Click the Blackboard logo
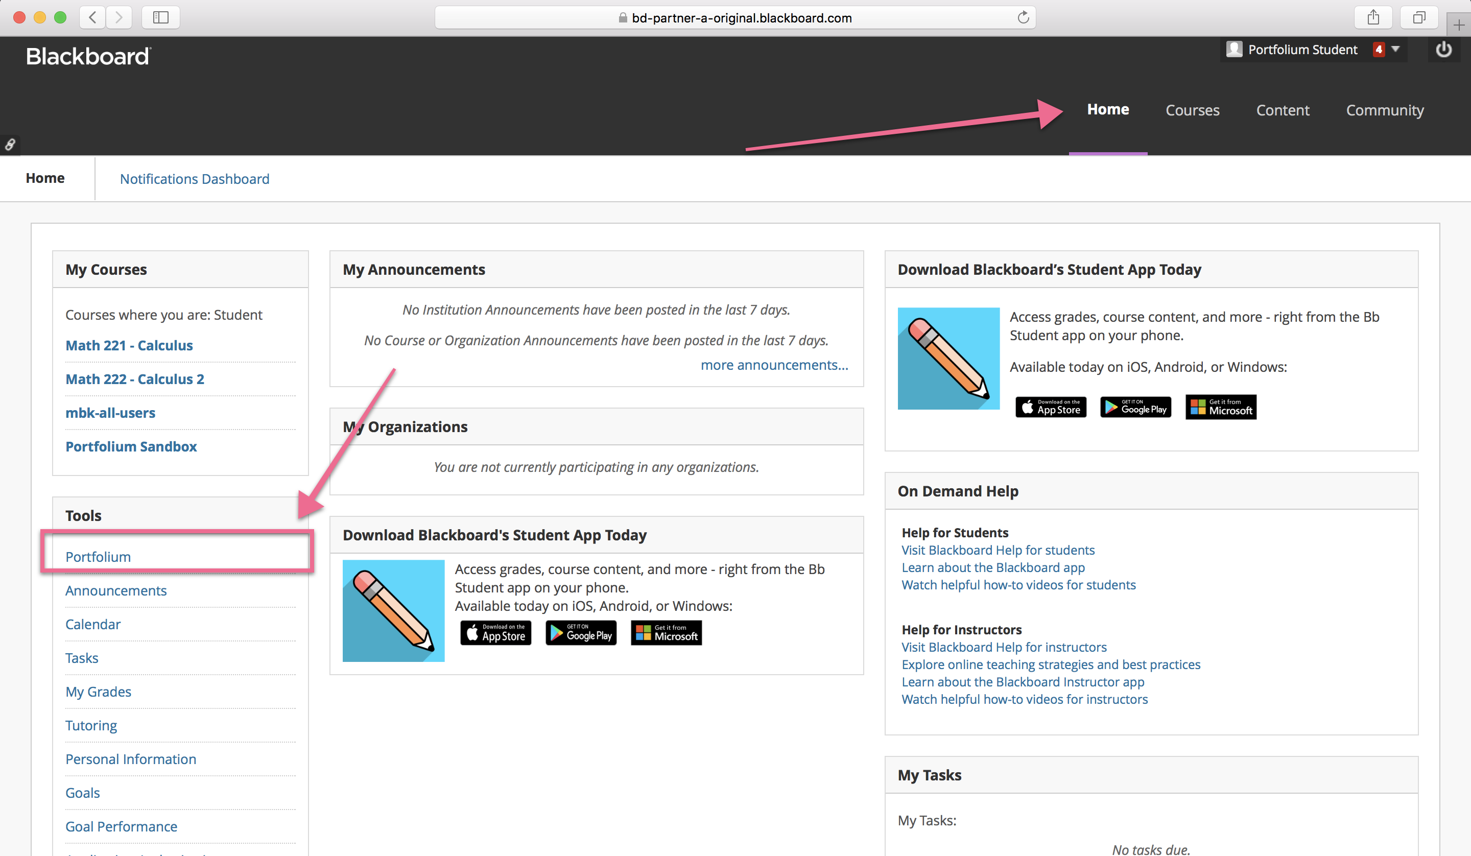The height and width of the screenshot is (856, 1471). click(x=88, y=57)
